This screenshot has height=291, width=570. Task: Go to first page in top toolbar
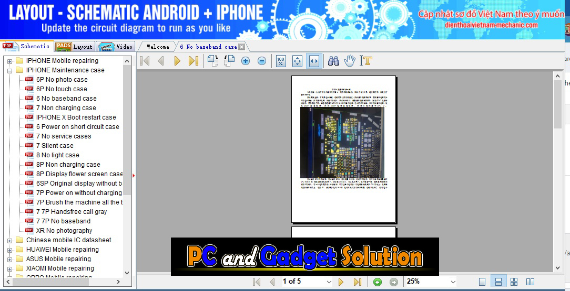coord(145,61)
